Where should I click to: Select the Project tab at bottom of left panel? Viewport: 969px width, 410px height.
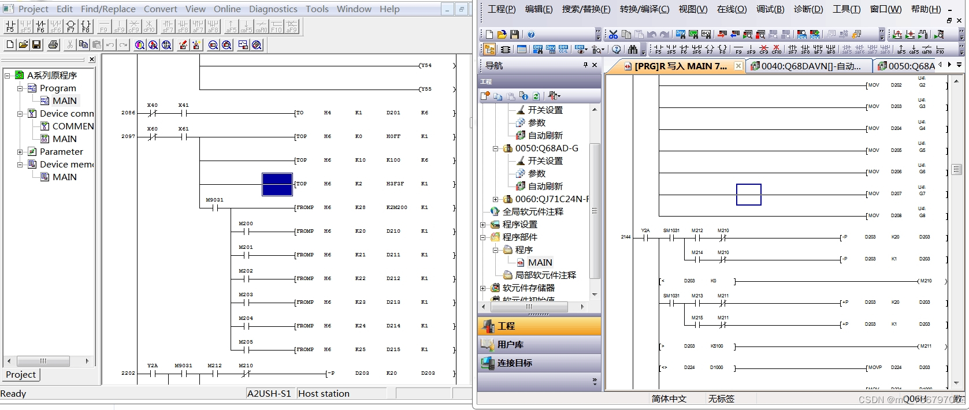pos(21,374)
